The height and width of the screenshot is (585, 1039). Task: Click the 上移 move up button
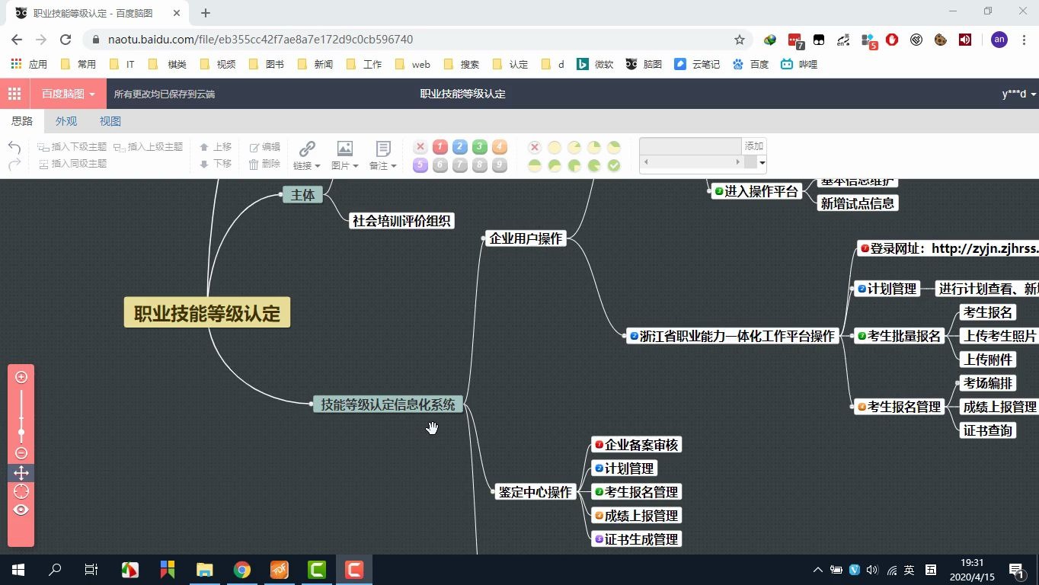[x=216, y=147]
